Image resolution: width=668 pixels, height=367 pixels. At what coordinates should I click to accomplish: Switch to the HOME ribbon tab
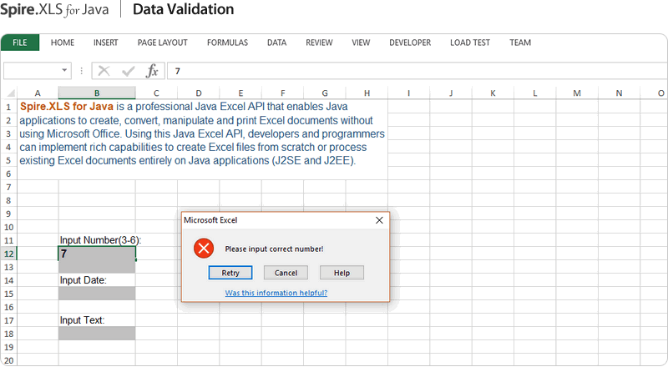click(x=63, y=43)
